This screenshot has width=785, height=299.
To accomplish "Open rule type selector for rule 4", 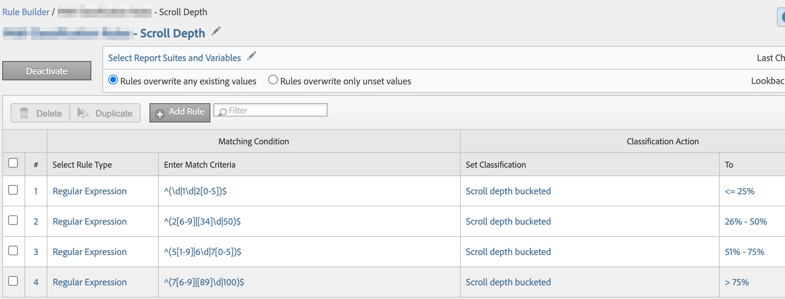I will (x=90, y=282).
